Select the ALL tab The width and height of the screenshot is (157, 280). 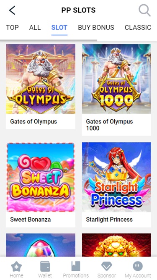coord(35,28)
